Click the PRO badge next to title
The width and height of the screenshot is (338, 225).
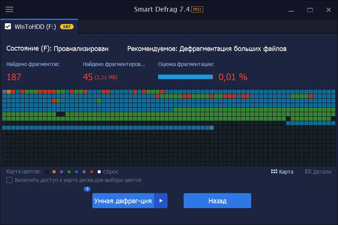tap(197, 9)
